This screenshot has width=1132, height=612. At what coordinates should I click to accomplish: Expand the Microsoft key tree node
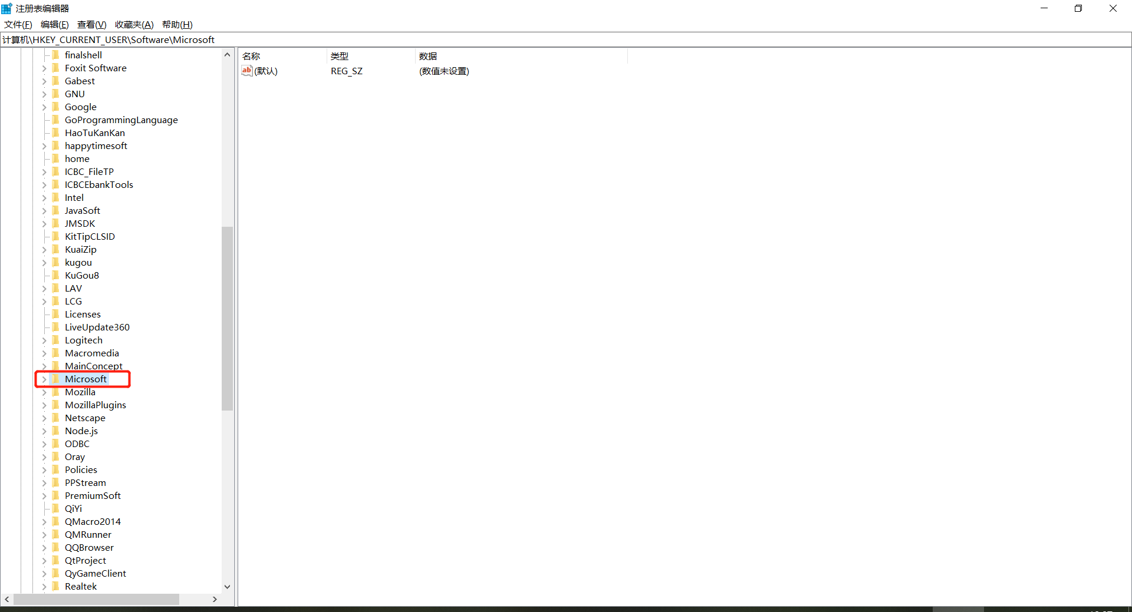tap(45, 379)
